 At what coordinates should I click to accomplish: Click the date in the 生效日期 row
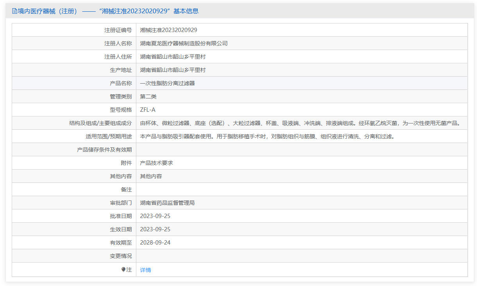[x=155, y=229]
